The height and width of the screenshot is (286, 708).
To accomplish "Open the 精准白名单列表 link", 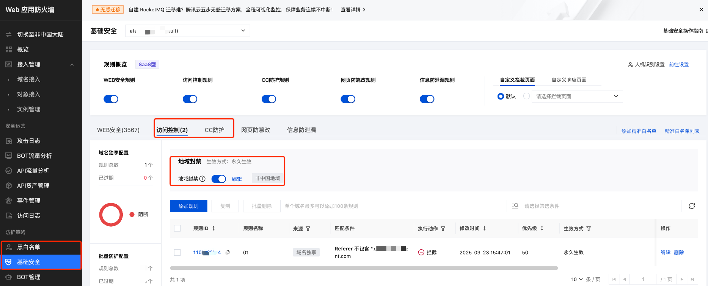I will (x=682, y=131).
